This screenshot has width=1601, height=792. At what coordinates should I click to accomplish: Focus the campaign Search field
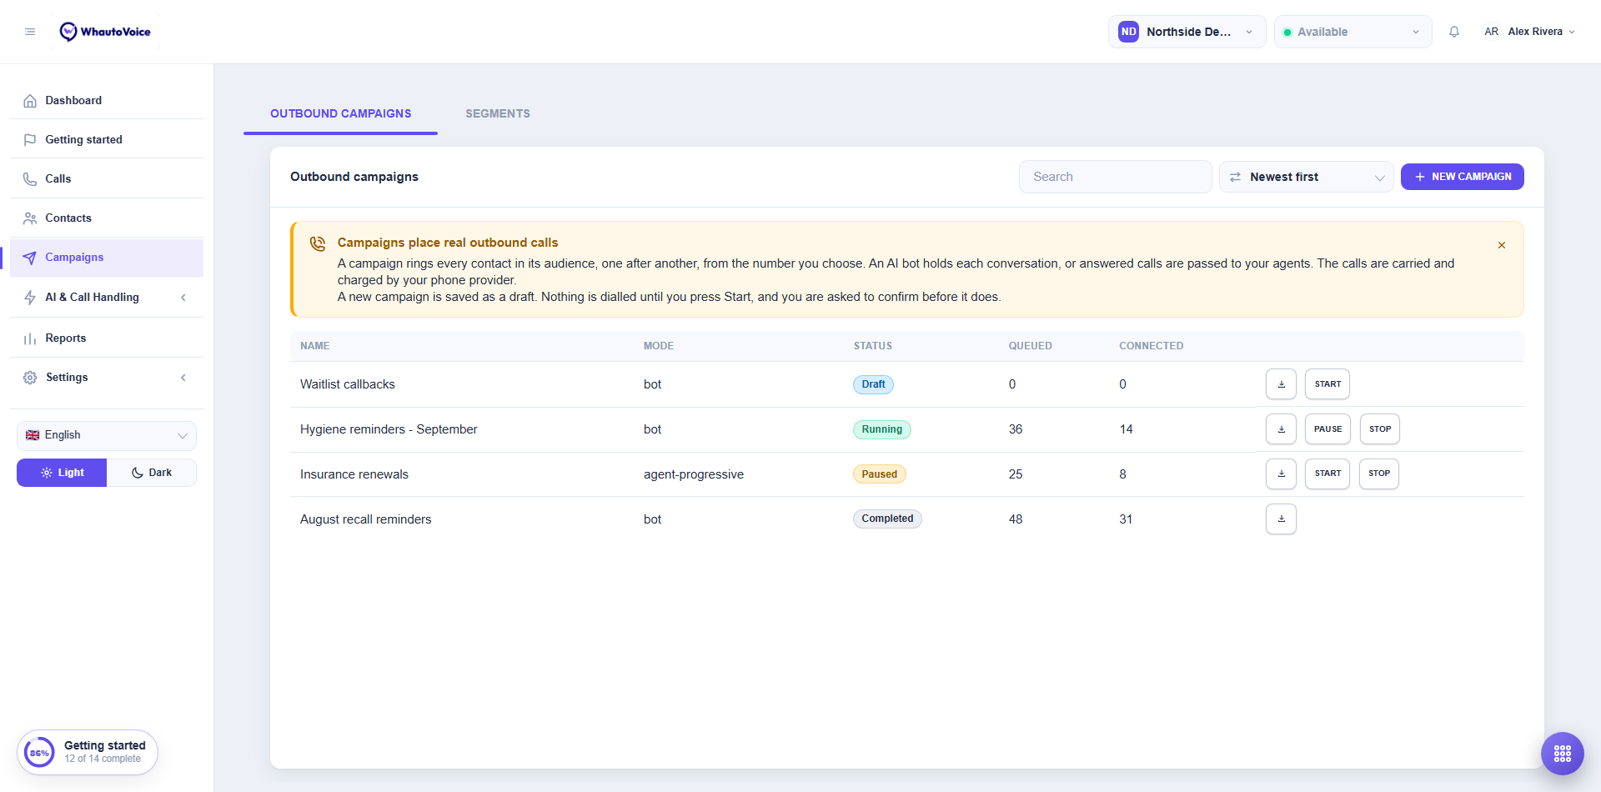[x=1115, y=177]
